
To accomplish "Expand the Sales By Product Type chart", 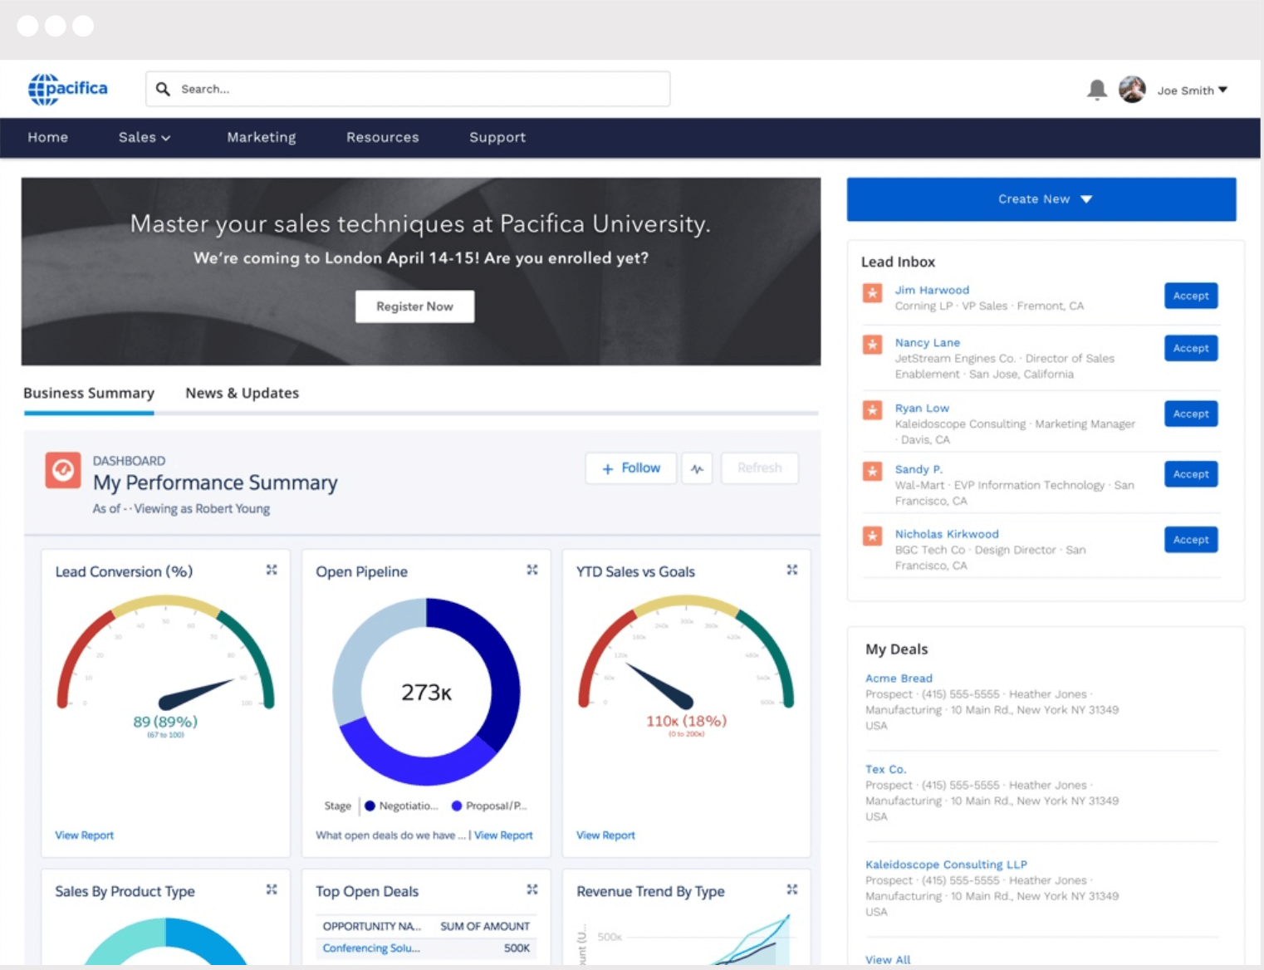I will tap(272, 889).
